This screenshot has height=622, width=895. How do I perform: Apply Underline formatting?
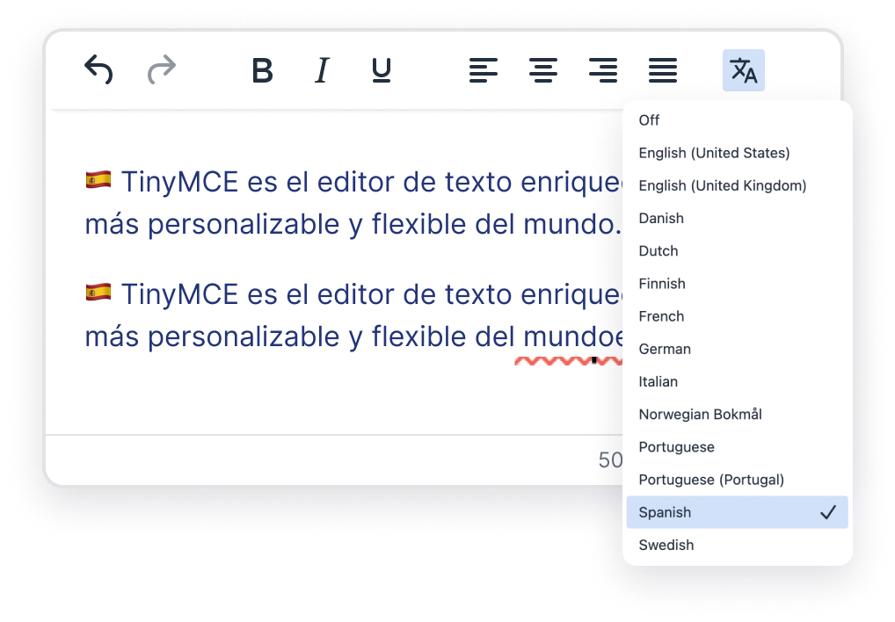point(380,71)
